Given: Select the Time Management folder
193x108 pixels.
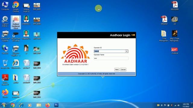Looking at the screenshot, I should tap(164, 36).
